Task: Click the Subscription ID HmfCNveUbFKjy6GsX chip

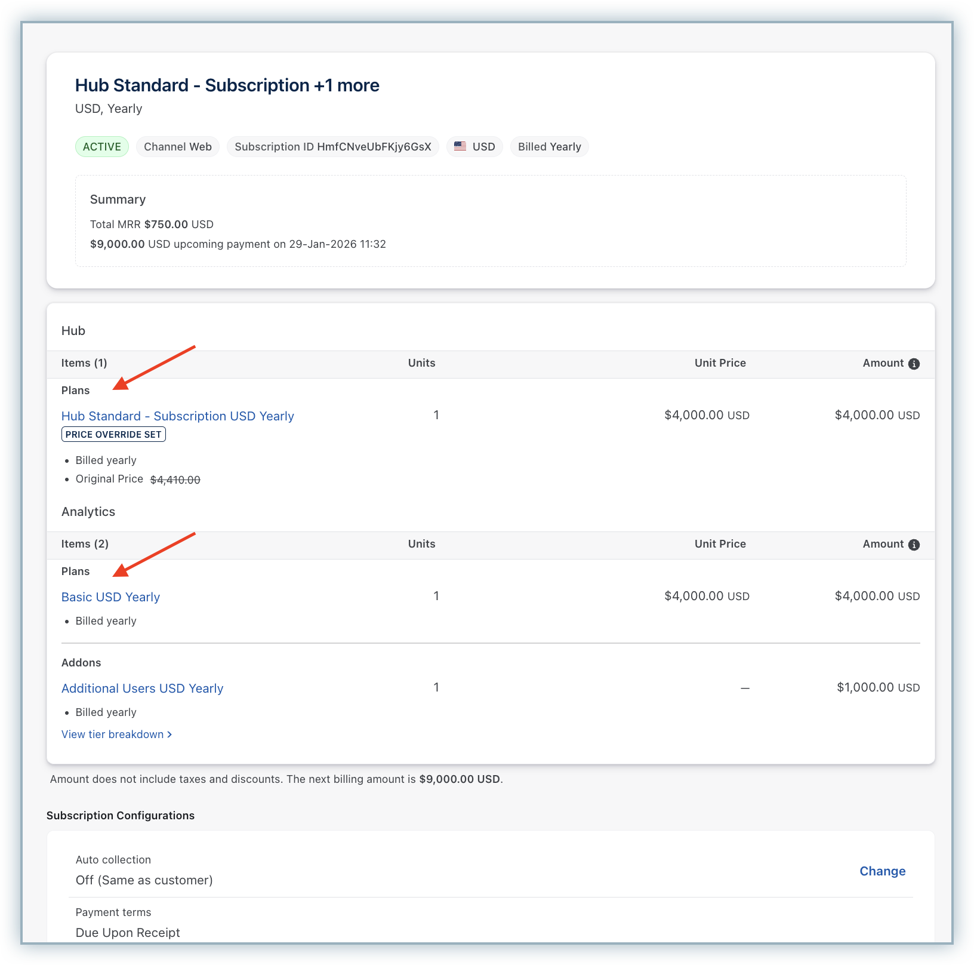Action: pos(332,147)
